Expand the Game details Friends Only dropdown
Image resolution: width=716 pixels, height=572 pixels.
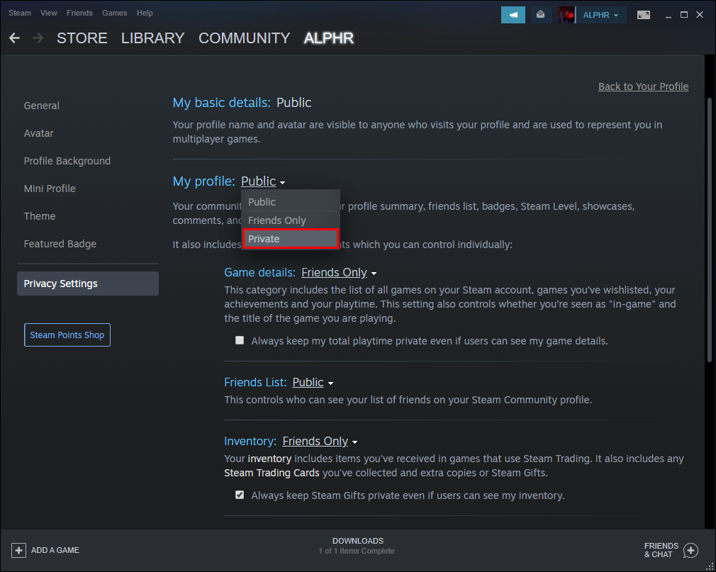coord(339,273)
